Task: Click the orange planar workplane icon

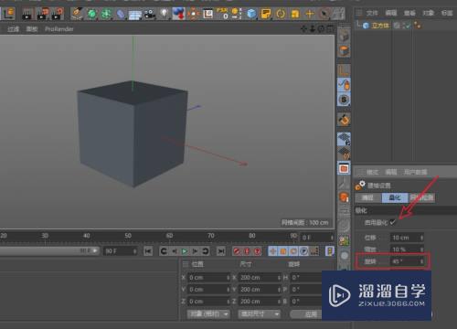Action: (x=344, y=154)
